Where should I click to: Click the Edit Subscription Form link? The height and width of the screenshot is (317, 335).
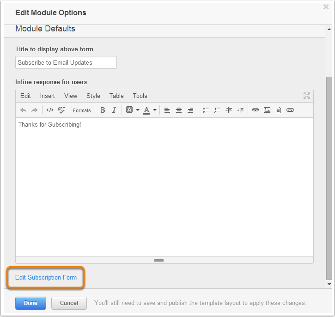coord(46,277)
